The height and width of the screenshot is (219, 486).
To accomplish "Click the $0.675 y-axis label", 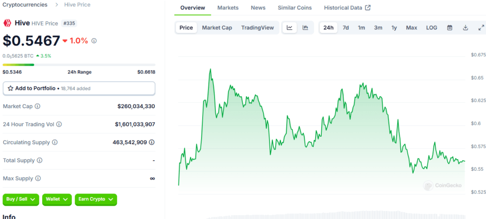I will coord(478,55).
